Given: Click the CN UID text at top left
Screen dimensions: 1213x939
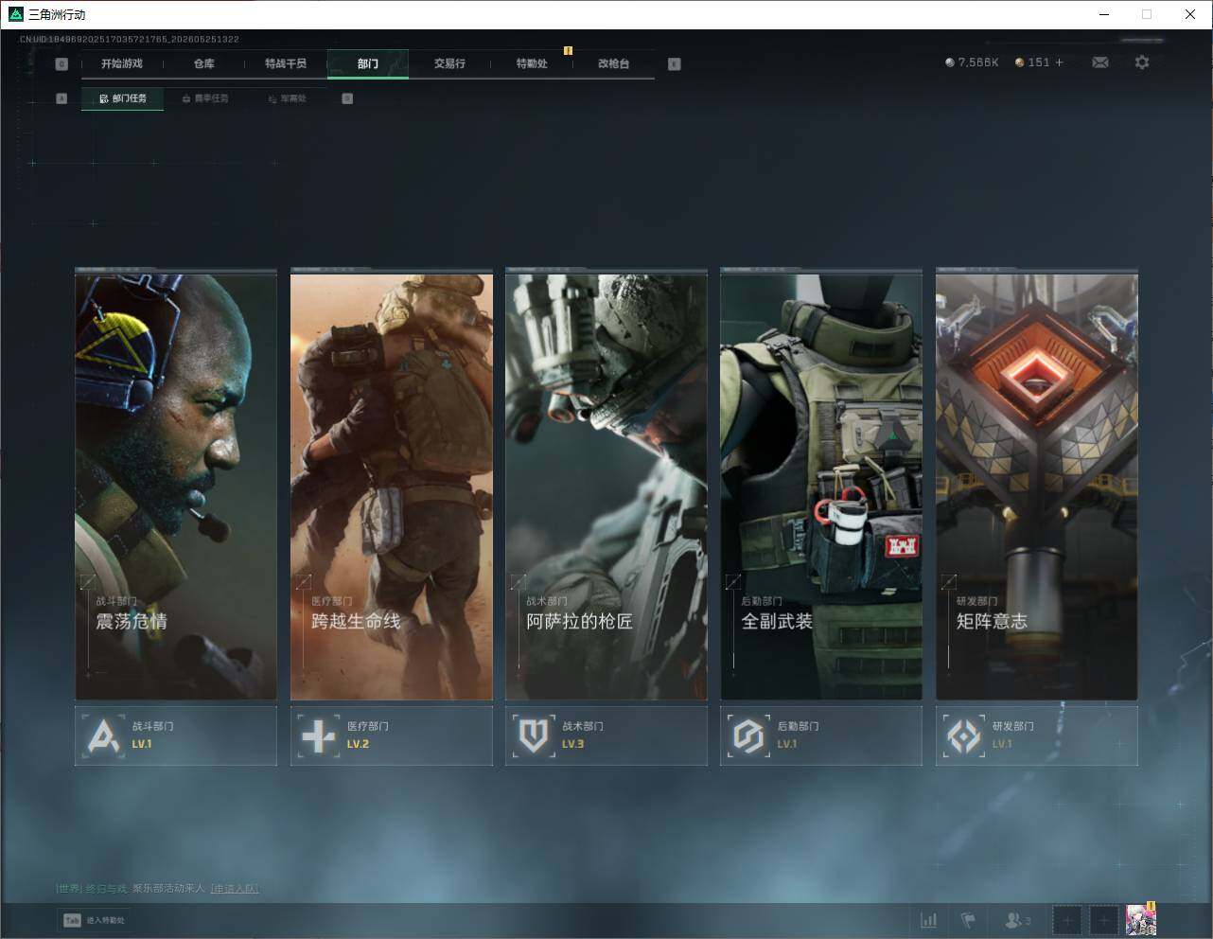Looking at the screenshot, I should coord(129,40).
